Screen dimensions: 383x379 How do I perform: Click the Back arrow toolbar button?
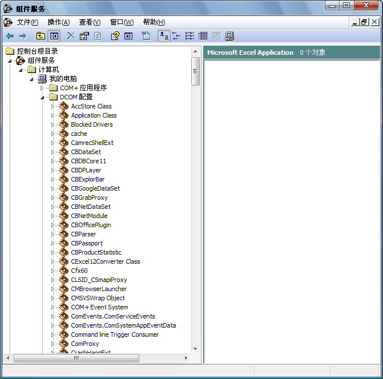pos(10,36)
